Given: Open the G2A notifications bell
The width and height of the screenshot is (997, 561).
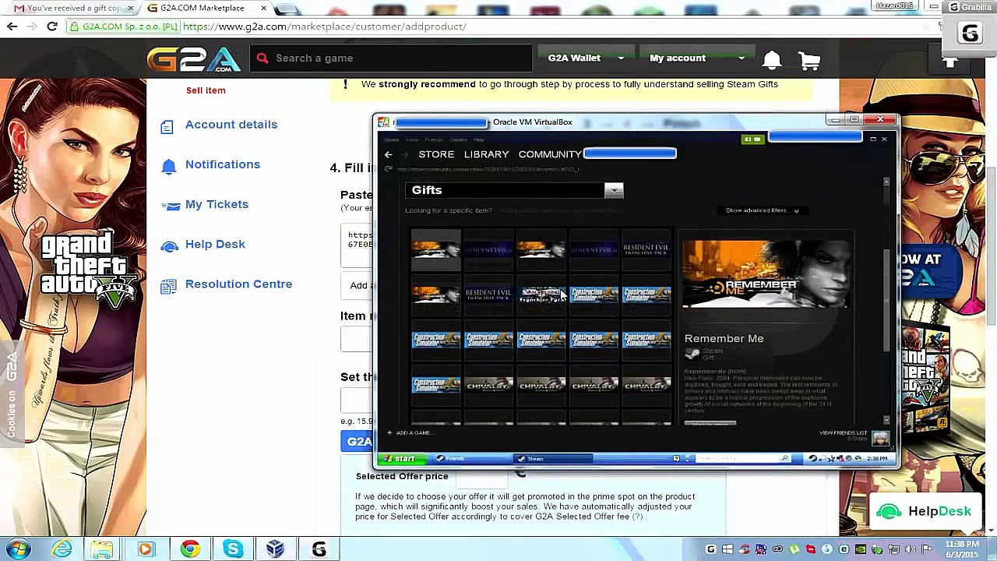Looking at the screenshot, I should [772, 59].
